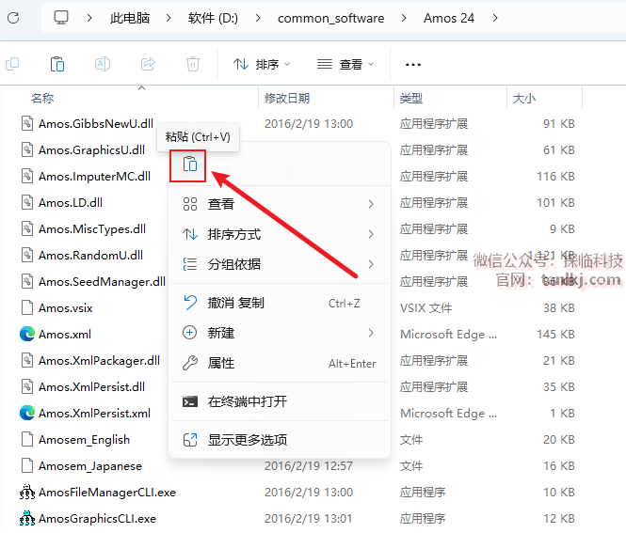Sort by 类型 column header

pos(411,98)
